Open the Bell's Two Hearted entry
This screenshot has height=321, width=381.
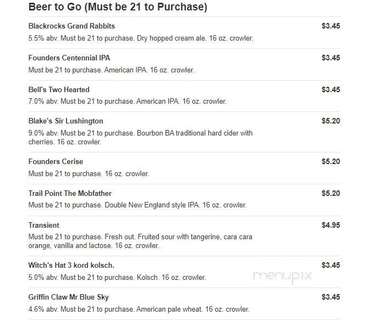[59, 89]
